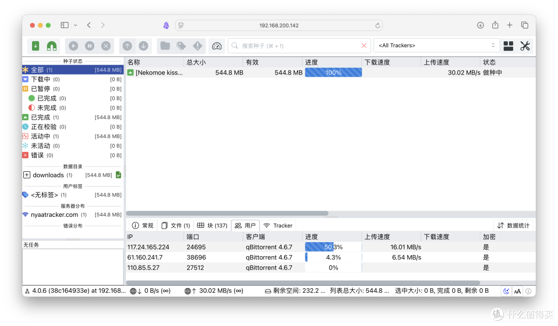Select the 活动中 filter
This screenshot has height=326, width=558.
tap(73, 136)
